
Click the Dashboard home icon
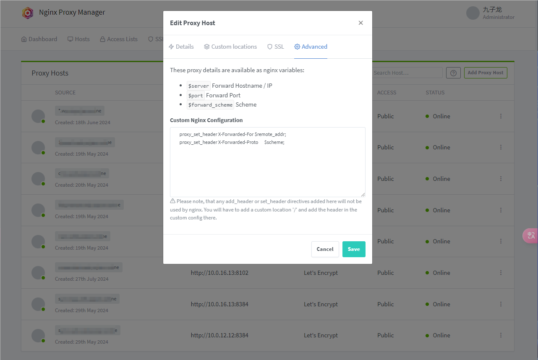point(24,39)
